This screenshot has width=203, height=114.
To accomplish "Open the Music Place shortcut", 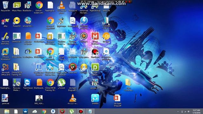I will pos(17,5).
